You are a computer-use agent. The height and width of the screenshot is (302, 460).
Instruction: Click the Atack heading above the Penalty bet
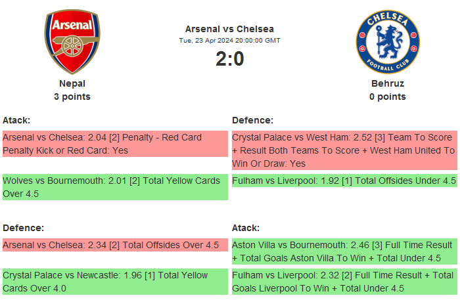pos(16,120)
